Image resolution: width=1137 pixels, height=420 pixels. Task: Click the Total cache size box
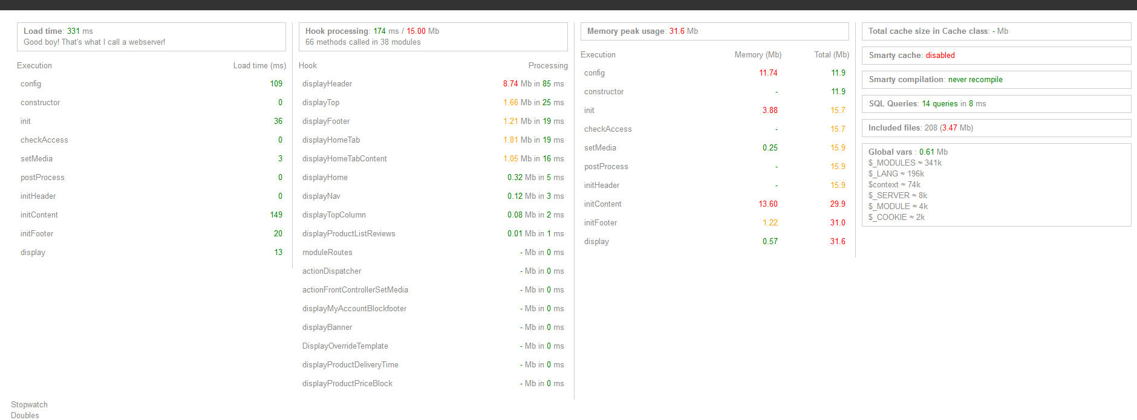tap(996, 31)
